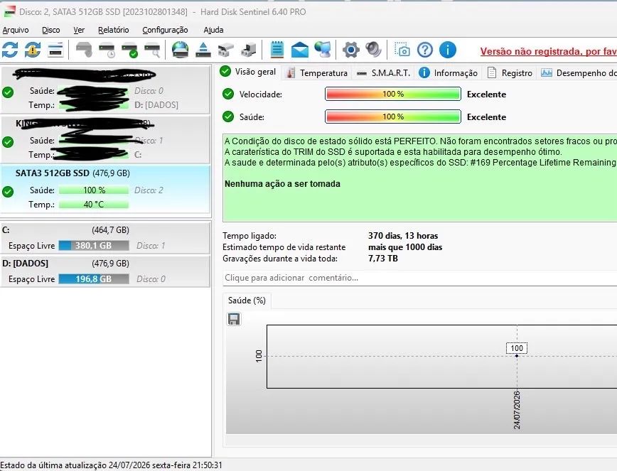Click the camera screenshot capture icon
Screen dimensions: 617x471
pos(402,50)
